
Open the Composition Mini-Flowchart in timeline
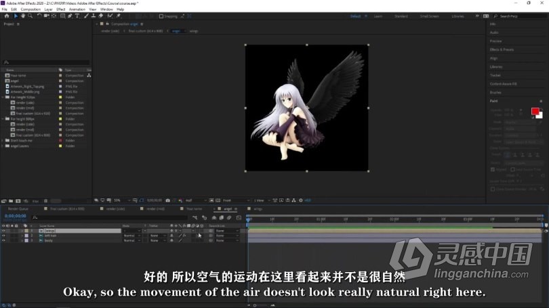[195, 217]
